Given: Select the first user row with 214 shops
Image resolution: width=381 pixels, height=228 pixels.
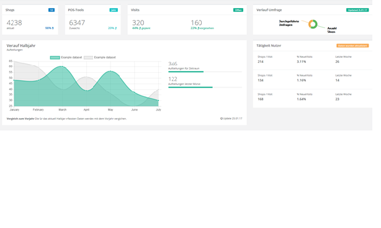Looking at the screenshot, I should (313, 60).
